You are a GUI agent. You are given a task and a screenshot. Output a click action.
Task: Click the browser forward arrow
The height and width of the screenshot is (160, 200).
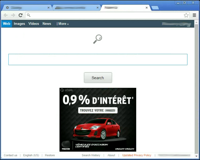click(13, 15)
